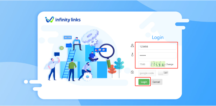Click the padlock icon beside google code
The height and width of the screenshot is (106, 216).
pyautogui.click(x=132, y=72)
